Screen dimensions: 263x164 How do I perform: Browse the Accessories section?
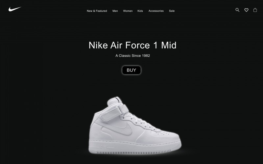pyautogui.click(x=156, y=11)
